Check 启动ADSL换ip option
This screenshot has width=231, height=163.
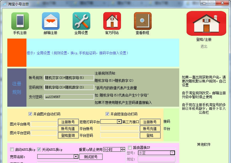(12, 149)
